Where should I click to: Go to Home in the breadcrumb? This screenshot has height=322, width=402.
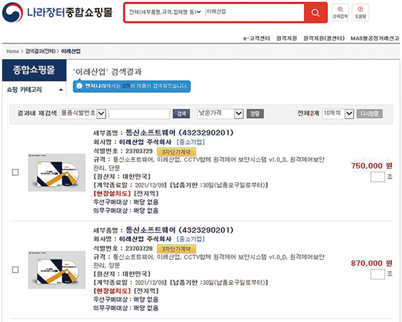click(13, 52)
